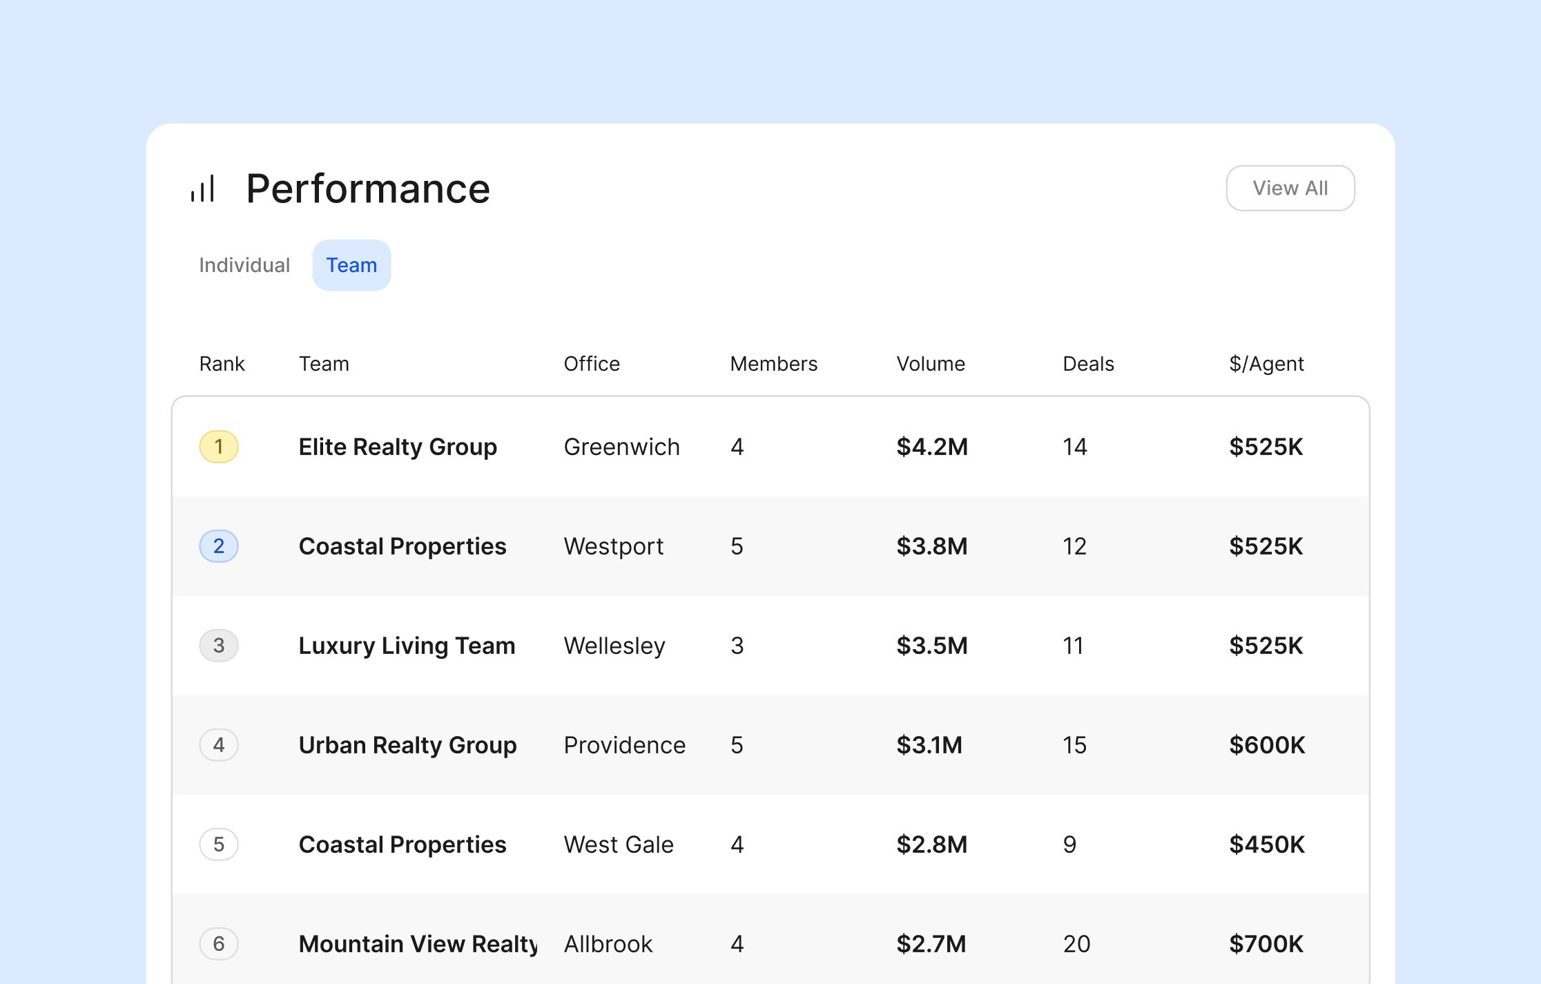The width and height of the screenshot is (1541, 984).
Task: Click the rank 5 circle badge
Action: pos(219,845)
